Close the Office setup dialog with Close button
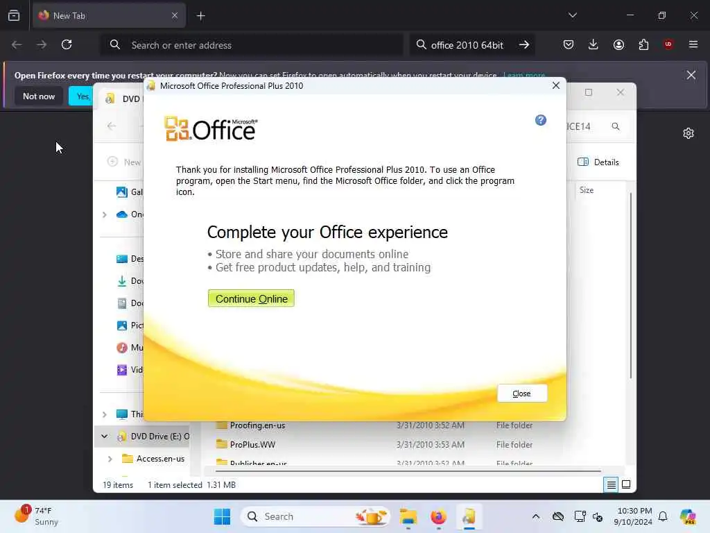Screen dimensions: 710x533 click(x=521, y=394)
